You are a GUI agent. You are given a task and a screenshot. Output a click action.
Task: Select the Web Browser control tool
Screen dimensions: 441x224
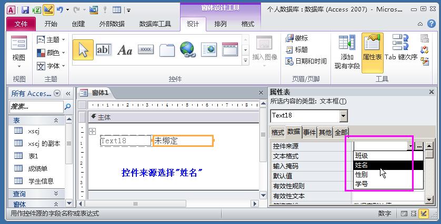point(209,50)
